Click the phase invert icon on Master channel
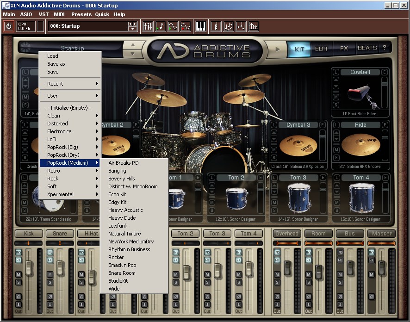The image size is (410, 322). pos(371,297)
